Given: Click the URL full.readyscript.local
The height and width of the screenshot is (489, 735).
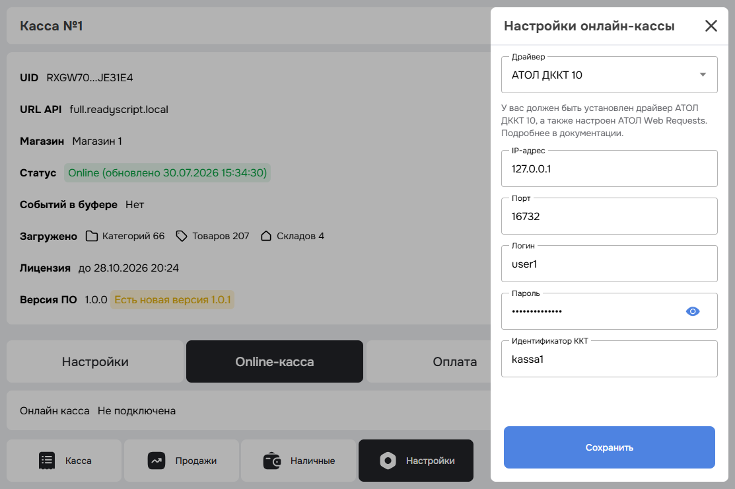Looking at the screenshot, I should coord(119,109).
